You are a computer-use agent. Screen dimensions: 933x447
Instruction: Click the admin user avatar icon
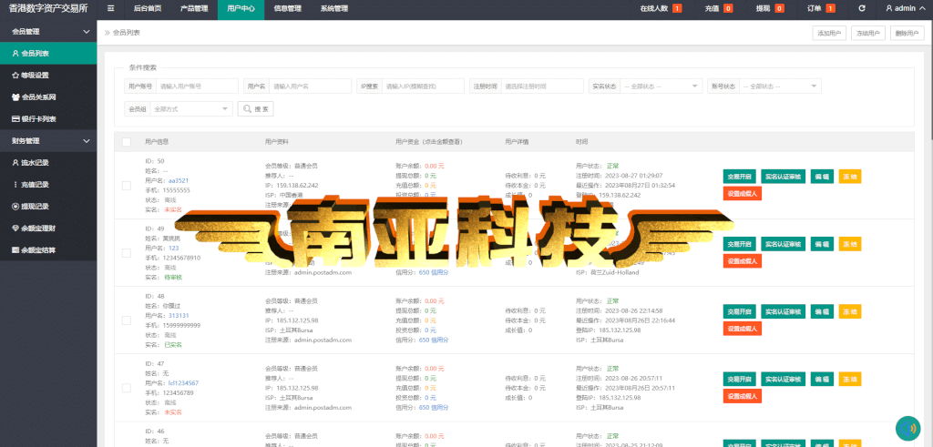[x=889, y=9]
